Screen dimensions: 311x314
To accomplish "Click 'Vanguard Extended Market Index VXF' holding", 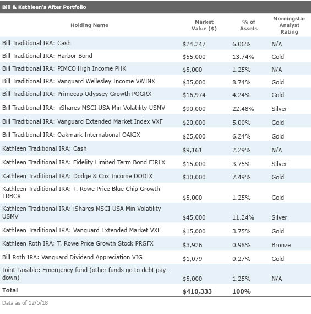I will pyautogui.click(x=110, y=121).
